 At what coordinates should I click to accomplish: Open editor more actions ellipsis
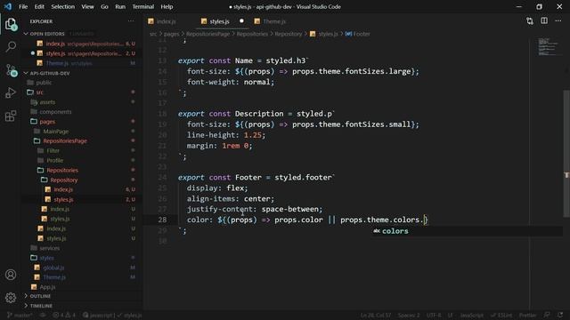point(558,21)
